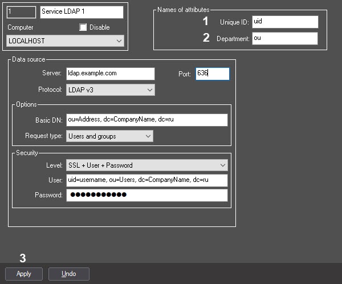Viewport: 342px width, 284px height.
Task: Click the Port field showing 636
Action: [213, 74]
